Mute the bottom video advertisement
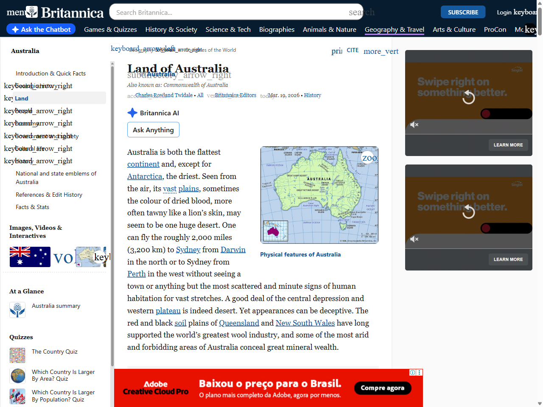The height and width of the screenshot is (407, 543). click(414, 239)
